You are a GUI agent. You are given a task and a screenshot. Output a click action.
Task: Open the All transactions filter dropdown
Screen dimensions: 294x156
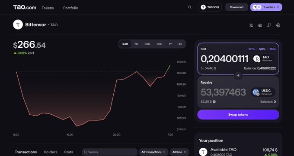click(x=153, y=152)
